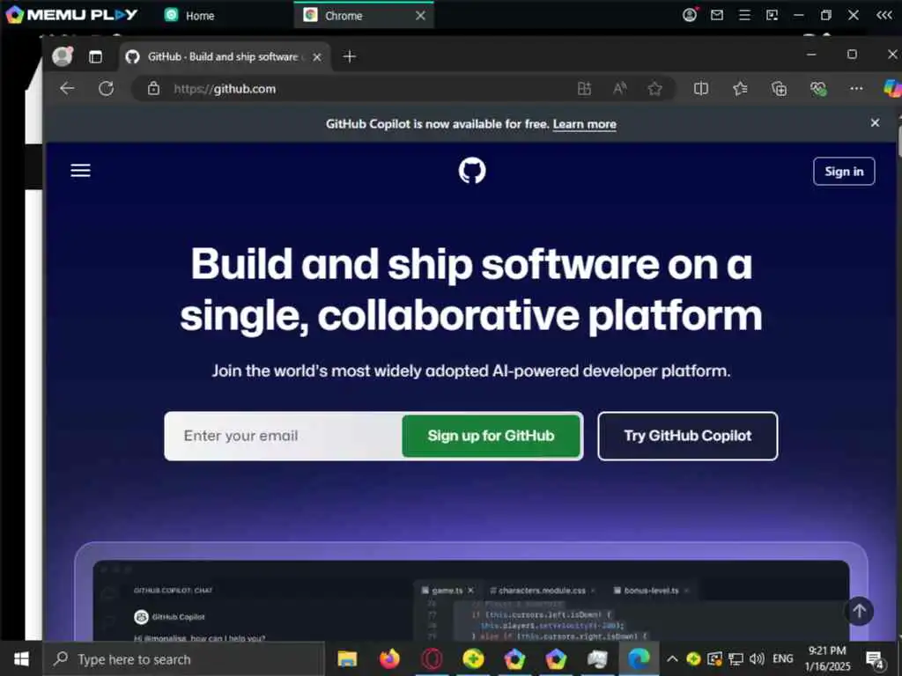Reload the page with refresh icon

click(106, 89)
